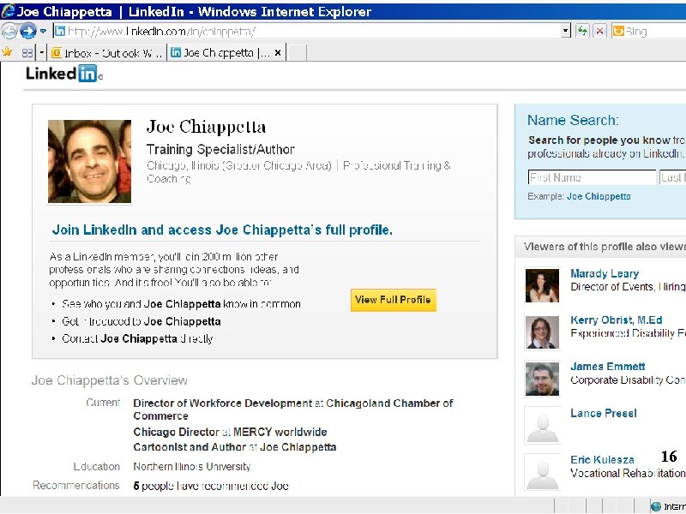Open Eric Kulesza's profile link
The width and height of the screenshot is (686, 514).
602,460
